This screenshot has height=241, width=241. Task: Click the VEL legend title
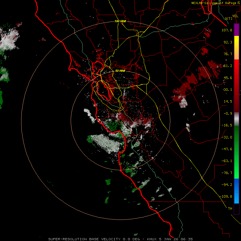[x=235, y=16]
